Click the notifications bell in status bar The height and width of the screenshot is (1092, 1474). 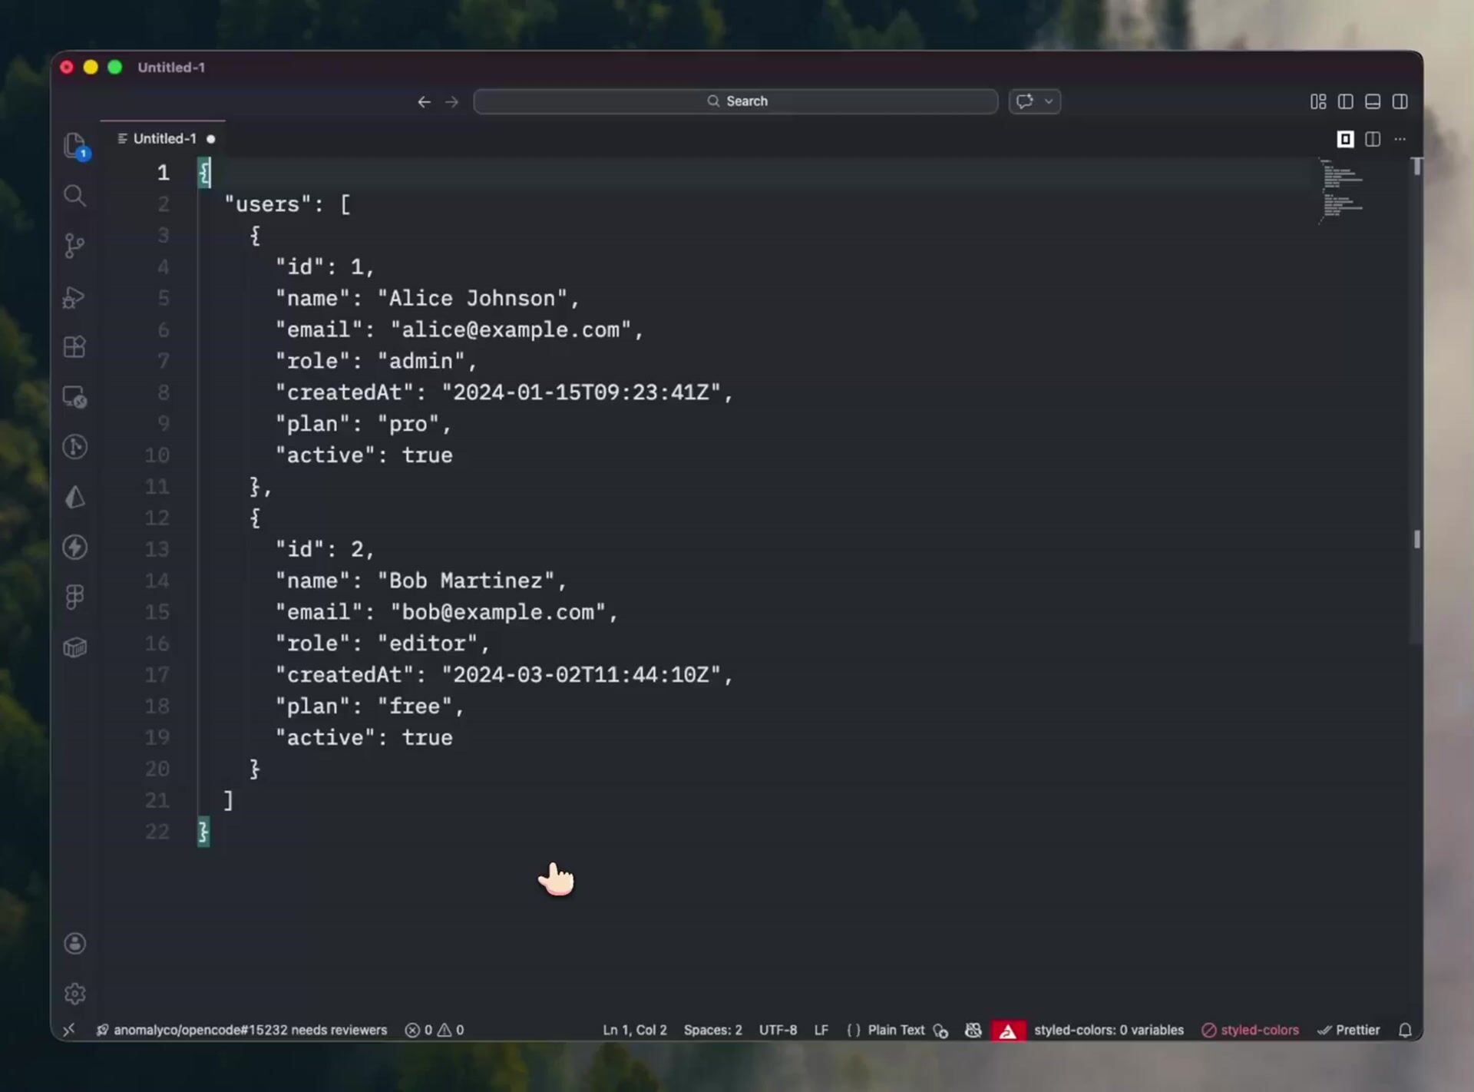point(1405,1030)
